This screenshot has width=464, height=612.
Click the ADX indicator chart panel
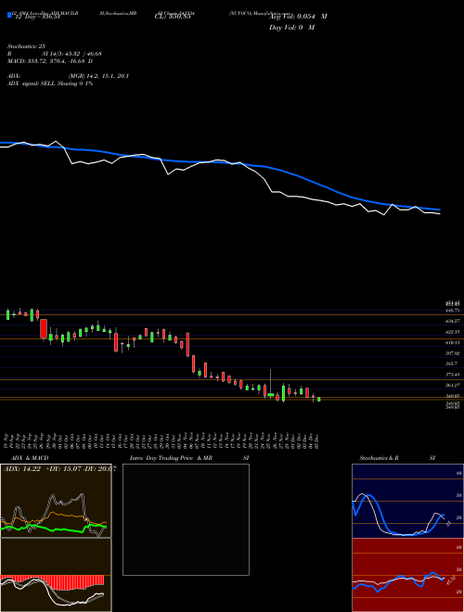click(56, 501)
